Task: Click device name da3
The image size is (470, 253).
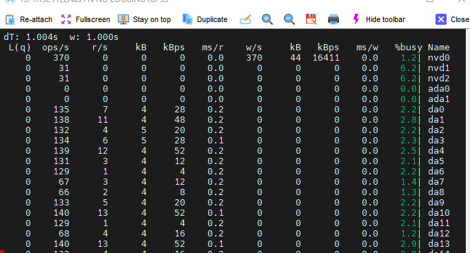Action: click(436, 141)
